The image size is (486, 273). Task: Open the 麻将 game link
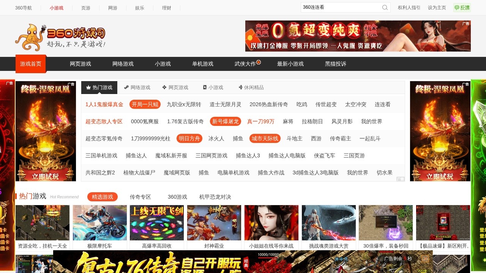coord(288,121)
